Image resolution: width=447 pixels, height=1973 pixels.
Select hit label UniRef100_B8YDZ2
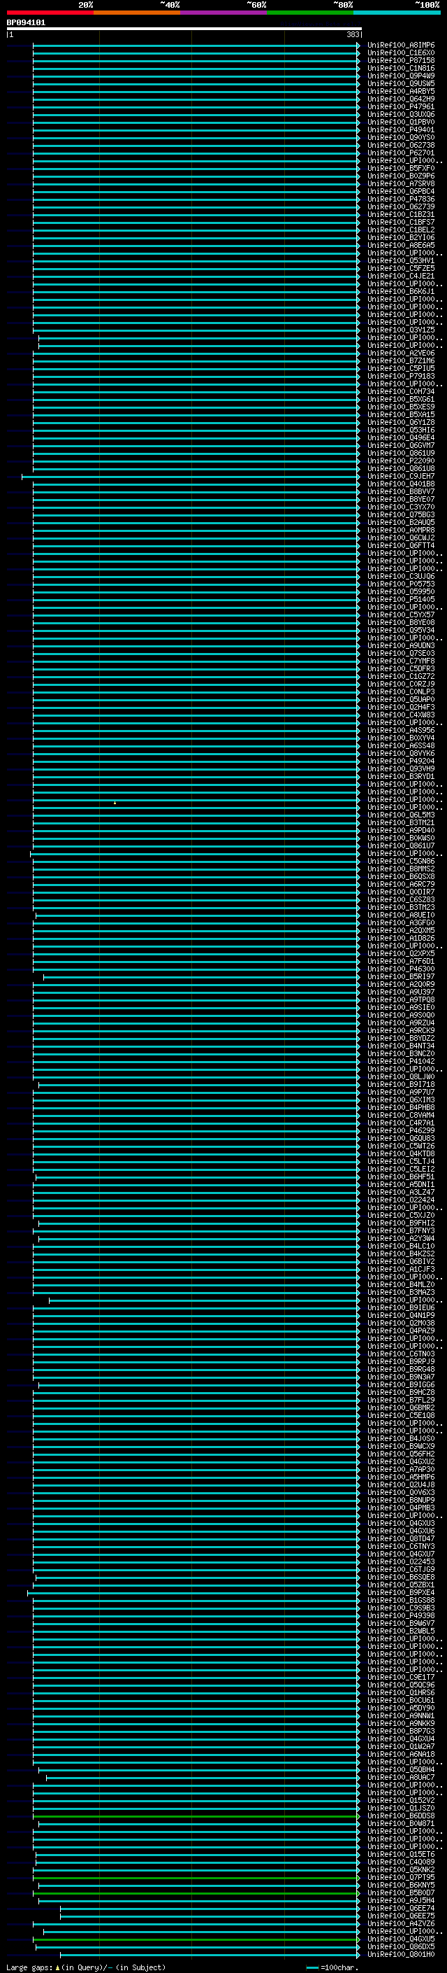(400, 1039)
